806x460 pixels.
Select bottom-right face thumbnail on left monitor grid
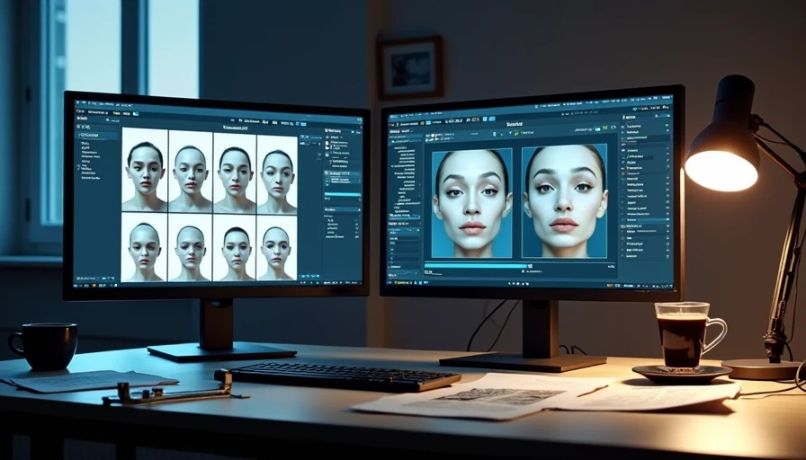coord(277,247)
